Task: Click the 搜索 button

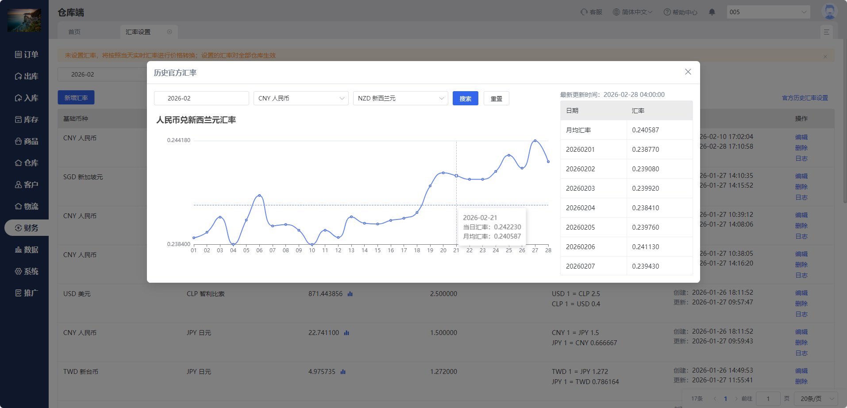Action: (x=465, y=98)
